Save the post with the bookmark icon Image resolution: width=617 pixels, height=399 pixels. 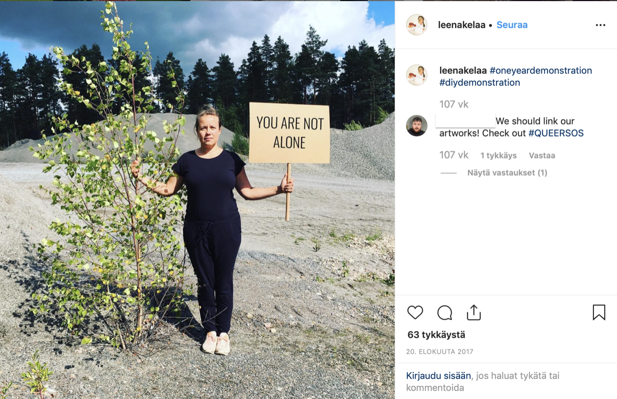(599, 312)
